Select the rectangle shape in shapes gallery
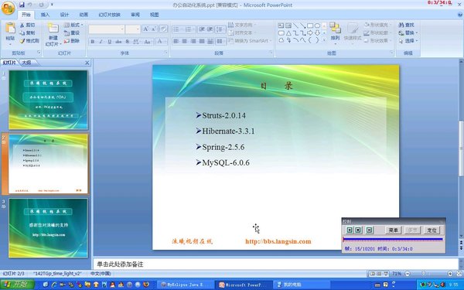The image size is (464, 290). [x=310, y=26]
